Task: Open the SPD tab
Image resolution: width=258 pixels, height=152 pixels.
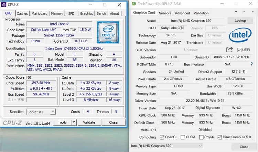Action: click(x=71, y=13)
